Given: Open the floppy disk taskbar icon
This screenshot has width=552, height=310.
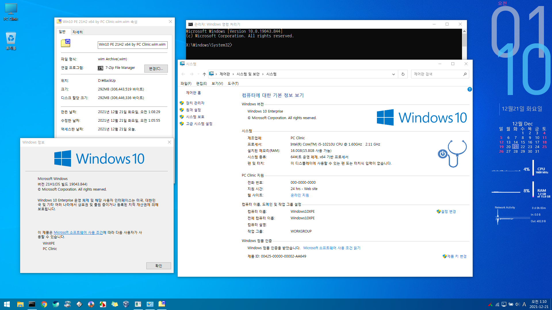Looking at the screenshot, I should (x=79, y=304).
